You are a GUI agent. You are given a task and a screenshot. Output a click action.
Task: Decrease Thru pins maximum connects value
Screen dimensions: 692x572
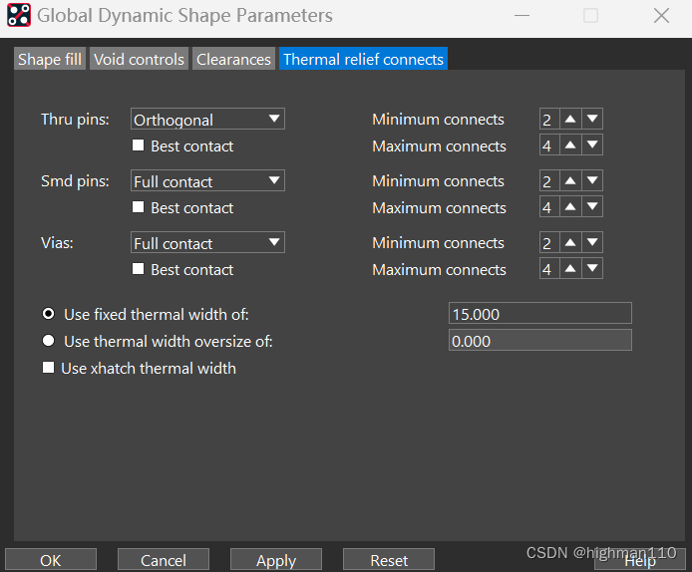click(x=592, y=146)
